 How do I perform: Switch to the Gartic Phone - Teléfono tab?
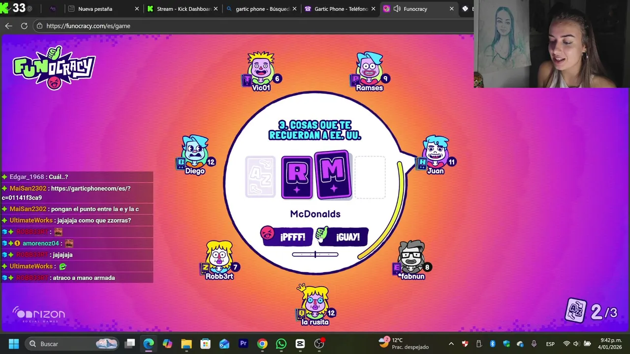[x=341, y=9]
